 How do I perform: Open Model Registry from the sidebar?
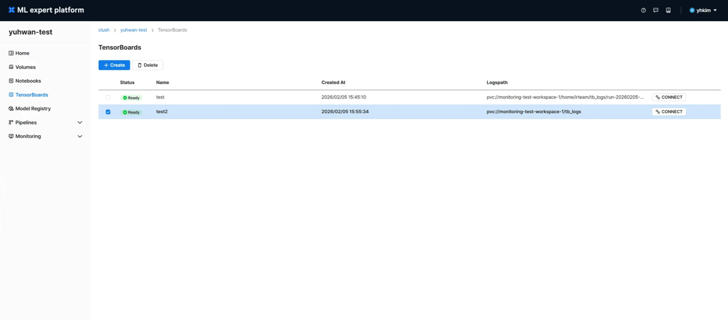point(33,109)
